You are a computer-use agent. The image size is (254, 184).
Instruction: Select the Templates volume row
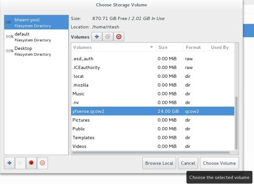click(x=153, y=137)
